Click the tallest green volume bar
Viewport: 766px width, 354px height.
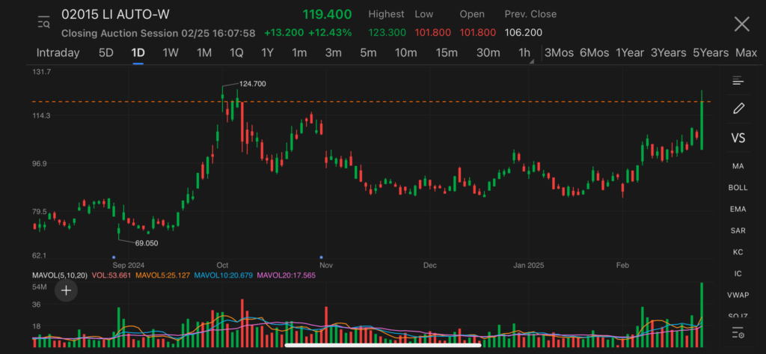coord(702,315)
